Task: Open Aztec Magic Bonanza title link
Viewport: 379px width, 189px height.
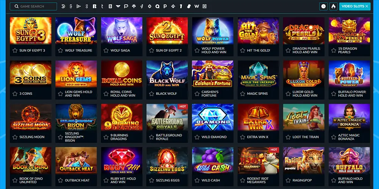Action: 349,137
